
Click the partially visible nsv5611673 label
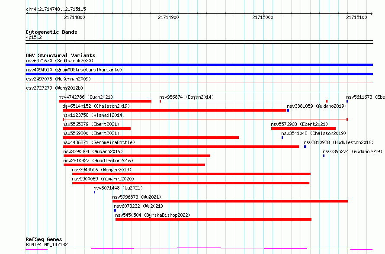click(366, 97)
